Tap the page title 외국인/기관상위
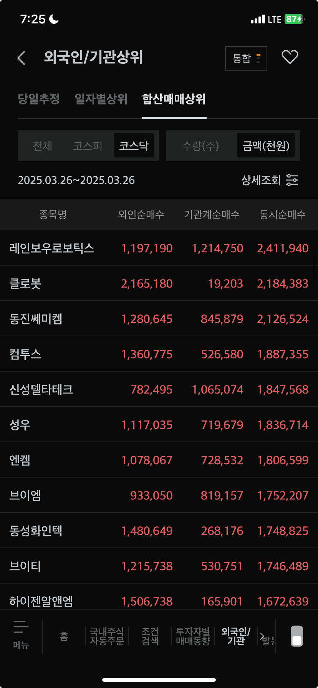 pyautogui.click(x=93, y=57)
